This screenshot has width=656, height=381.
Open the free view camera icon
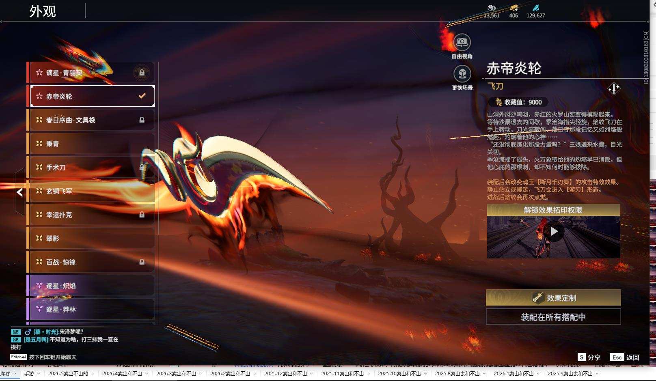462,42
